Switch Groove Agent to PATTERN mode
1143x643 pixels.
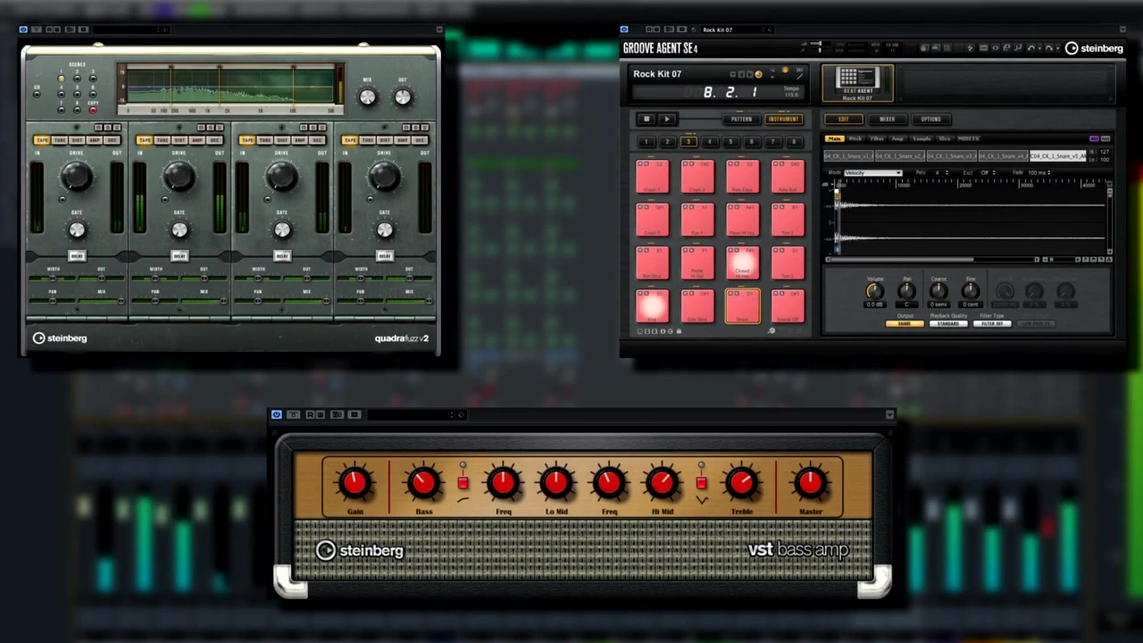pyautogui.click(x=741, y=119)
